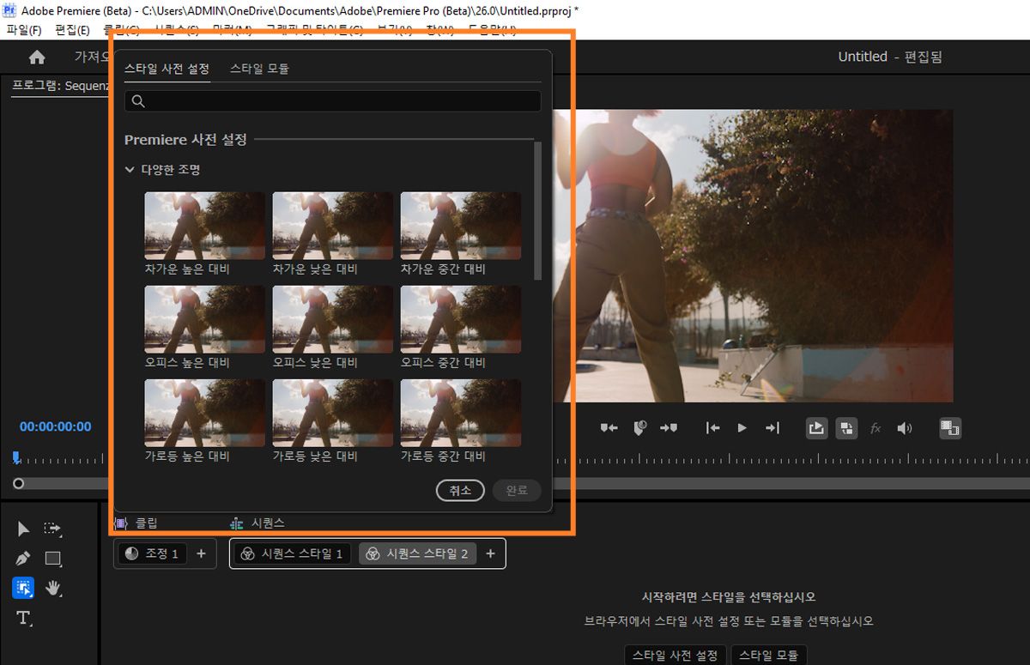Click the Premiere 사전 설정 heading
The image size is (1030, 665).
185,139
